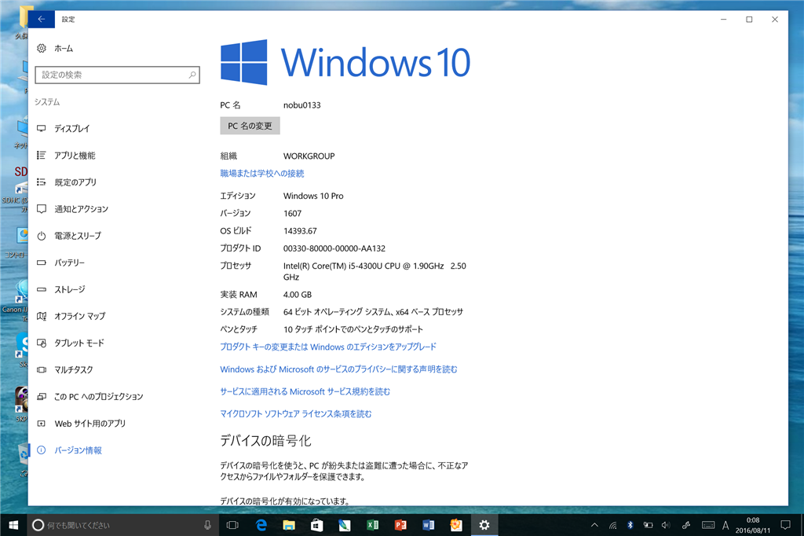Image resolution: width=804 pixels, height=536 pixels.
Task: Click the WORKGROUP organization value
Action: tap(309, 156)
